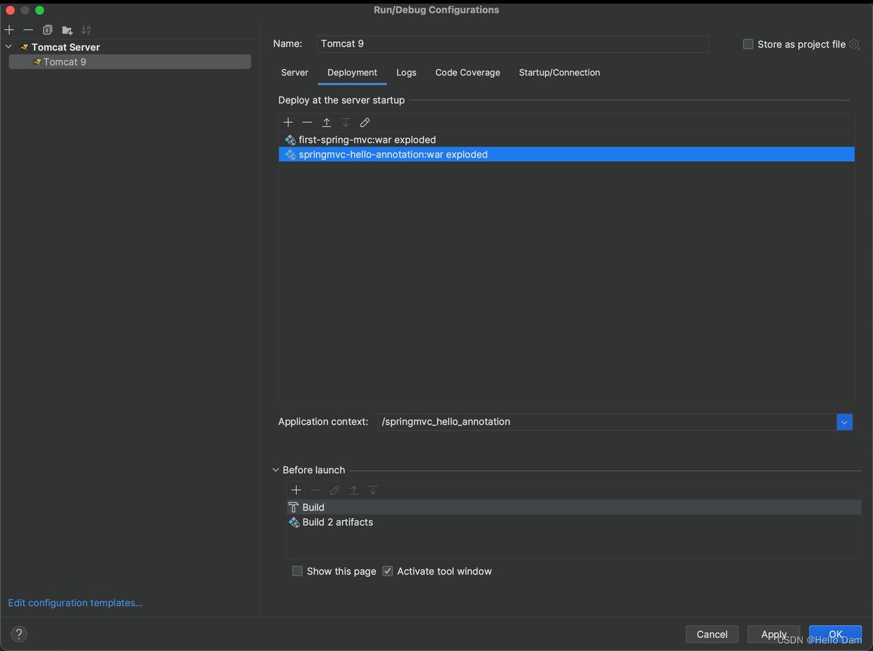Click the first-spring-mvc artifact icon
The height and width of the screenshot is (651, 873).
(x=290, y=140)
